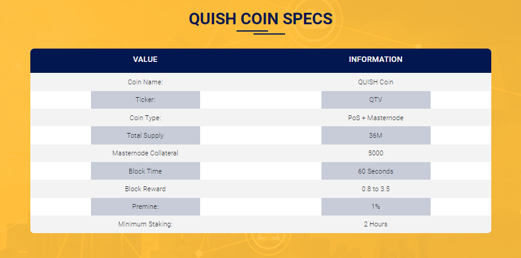
Task: Click the Block Reward label
Action: (145, 189)
